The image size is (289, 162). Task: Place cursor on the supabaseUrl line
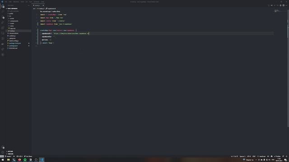click(x=157, y=34)
